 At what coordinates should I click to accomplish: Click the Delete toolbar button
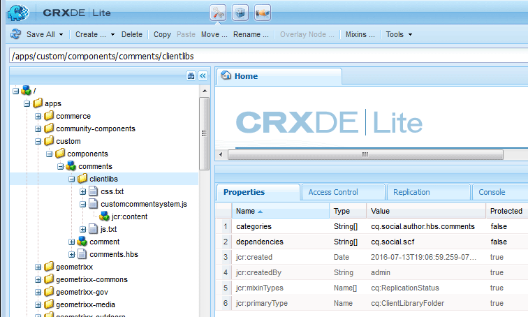132,34
